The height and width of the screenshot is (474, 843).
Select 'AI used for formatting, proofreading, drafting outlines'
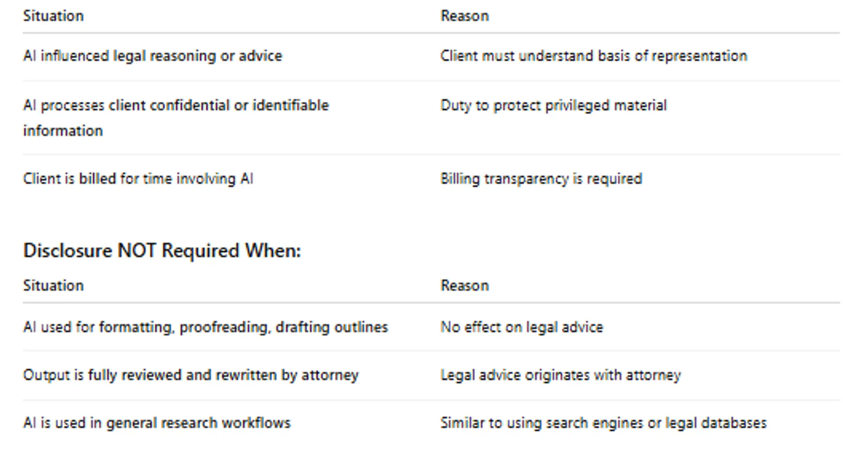coord(205,327)
